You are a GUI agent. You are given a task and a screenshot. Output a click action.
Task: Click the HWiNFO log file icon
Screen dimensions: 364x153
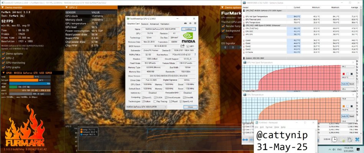click(342, 140)
